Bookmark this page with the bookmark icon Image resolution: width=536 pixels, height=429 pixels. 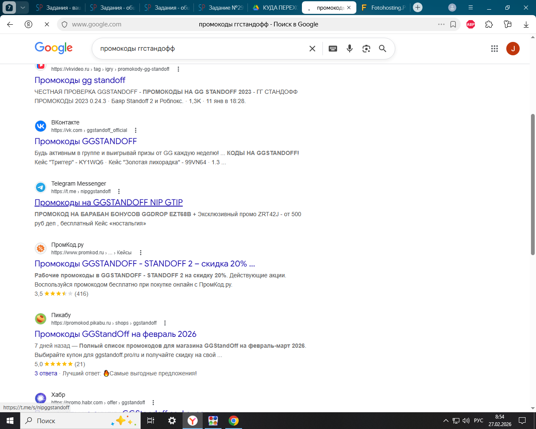tap(453, 24)
